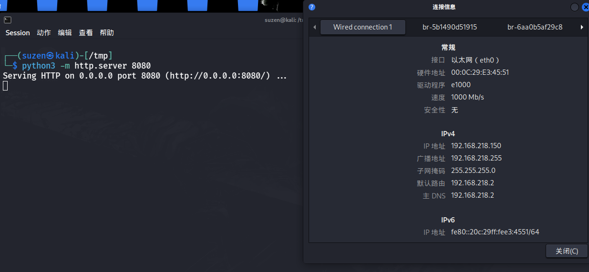Minimize the 连接信息 dialog using the round button

click(575, 7)
